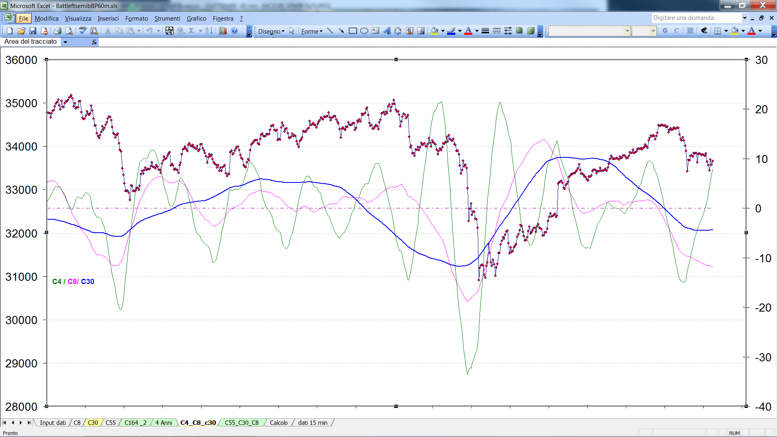
Task: Click the Euro conversion icon
Action: point(170,31)
